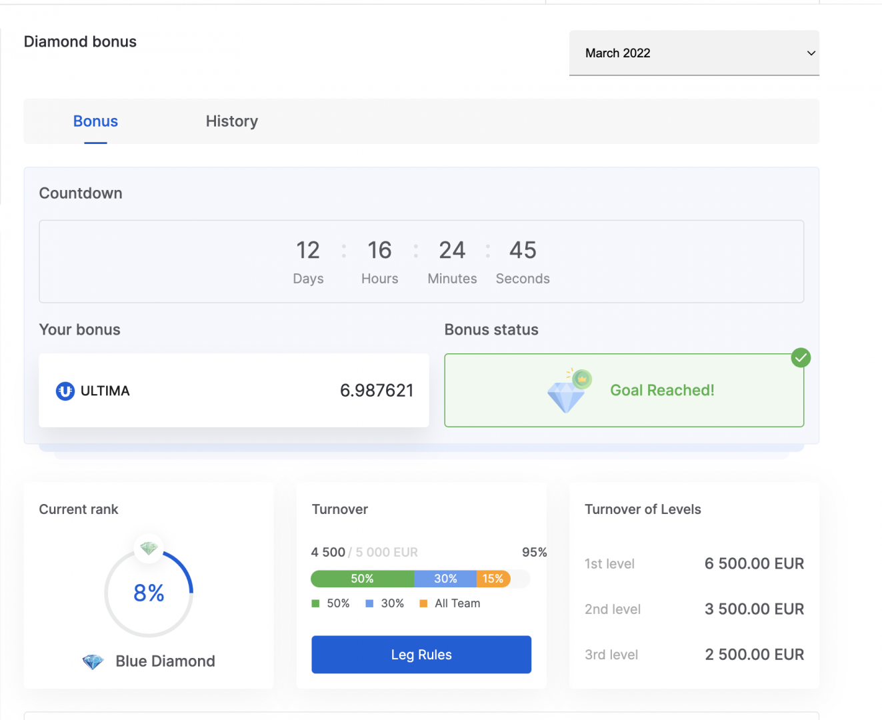Click the Goal Reached! status card
Viewport: 882px width, 720px height.
[x=661, y=391]
